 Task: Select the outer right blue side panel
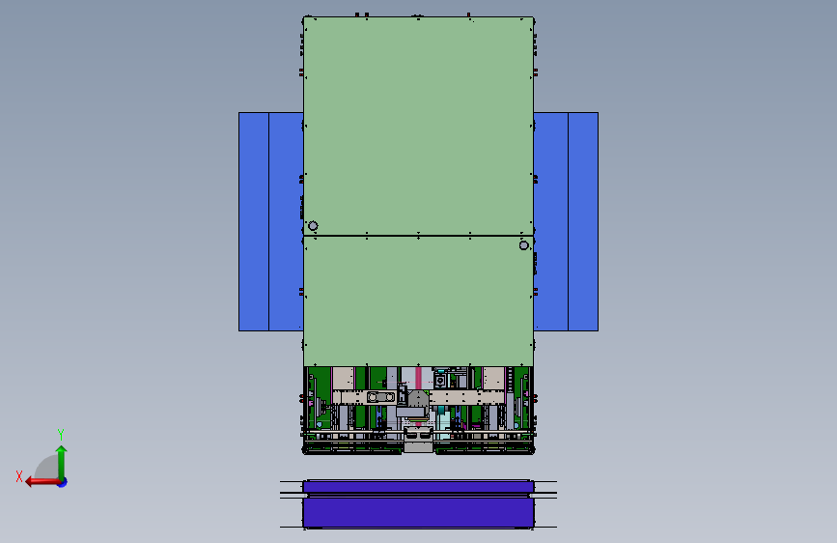pyautogui.click(x=583, y=222)
